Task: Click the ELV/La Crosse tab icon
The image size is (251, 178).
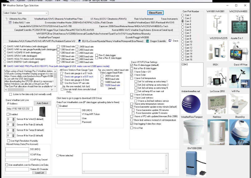Action: click(80, 41)
